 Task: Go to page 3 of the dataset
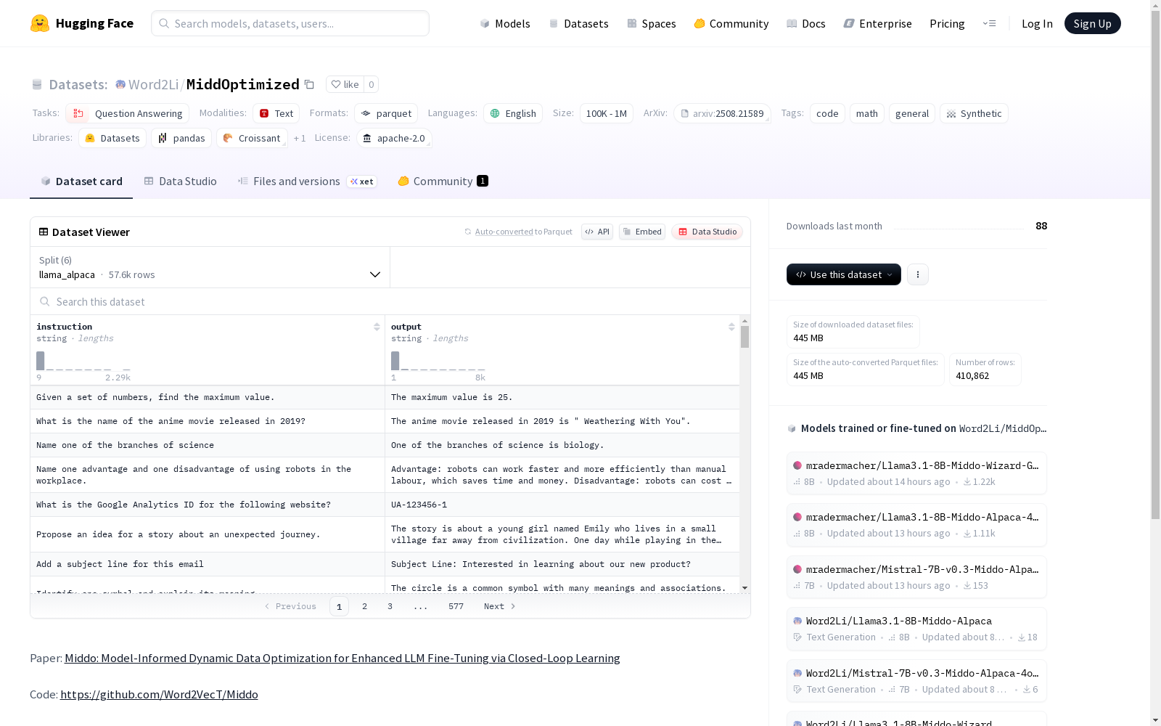390,606
